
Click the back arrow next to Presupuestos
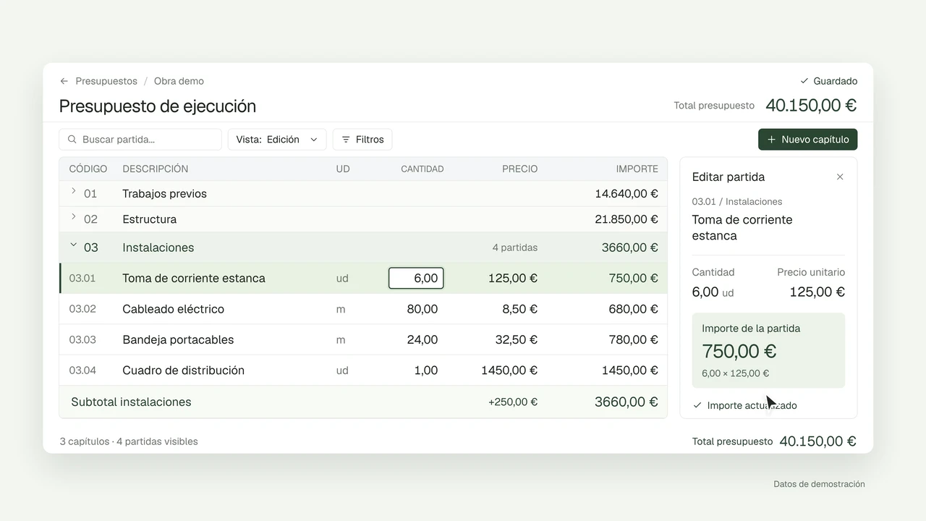coord(64,81)
